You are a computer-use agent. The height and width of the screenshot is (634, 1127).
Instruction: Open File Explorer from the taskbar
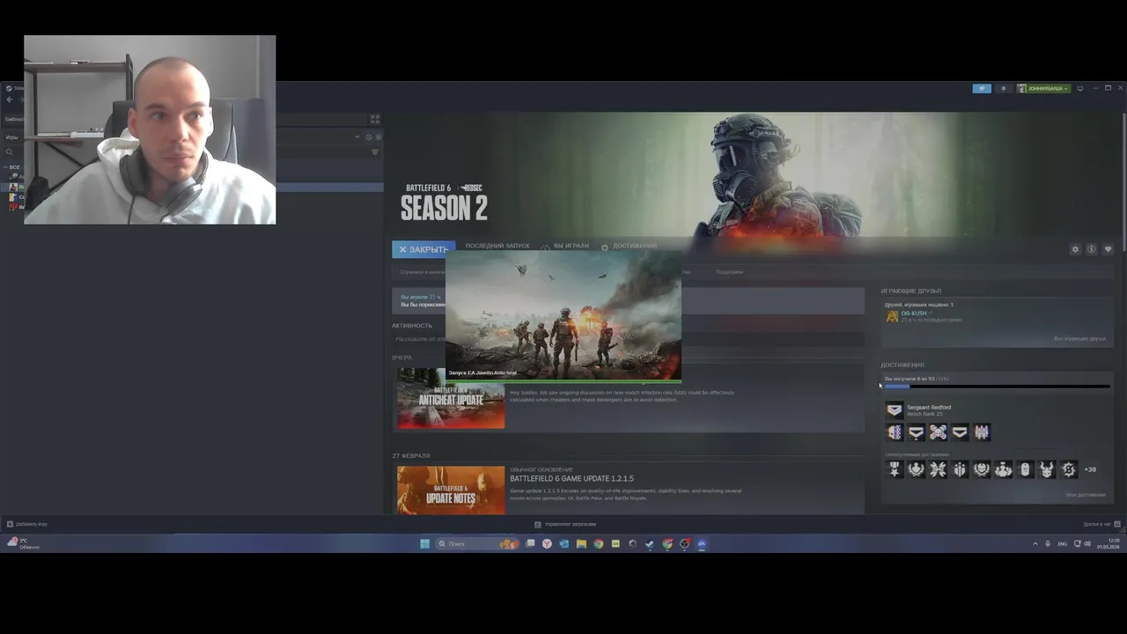581,543
